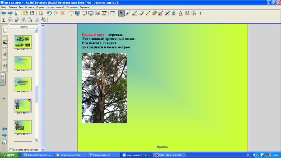The height and width of the screenshot is (158, 281).
Task: Undo the last action
Action: (x=49, y=13)
